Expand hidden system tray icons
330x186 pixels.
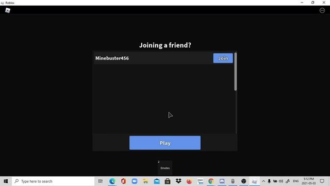pyautogui.click(x=263, y=181)
